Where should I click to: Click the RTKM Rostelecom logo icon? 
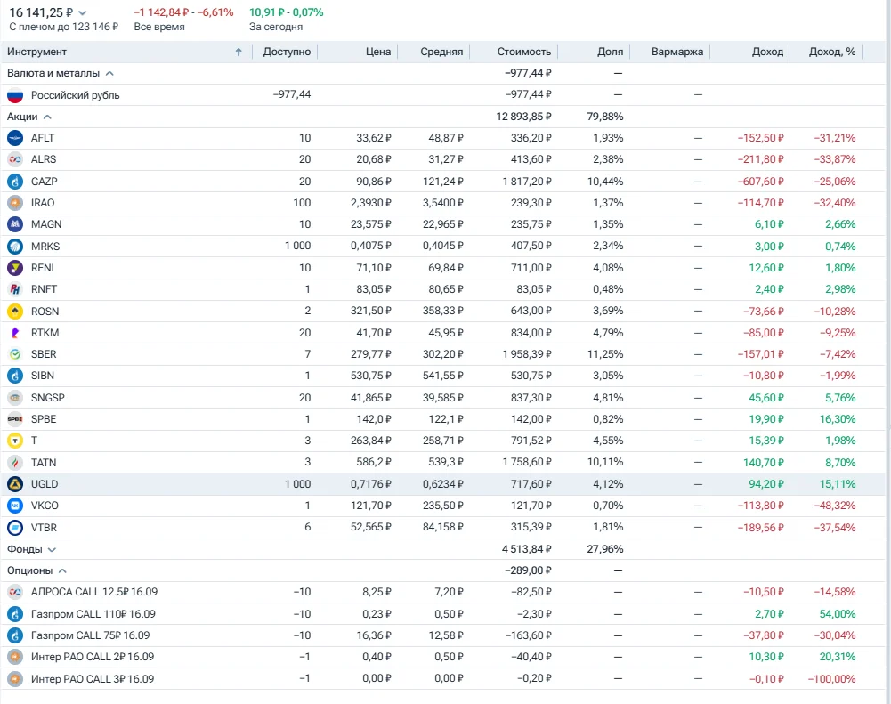click(15, 333)
